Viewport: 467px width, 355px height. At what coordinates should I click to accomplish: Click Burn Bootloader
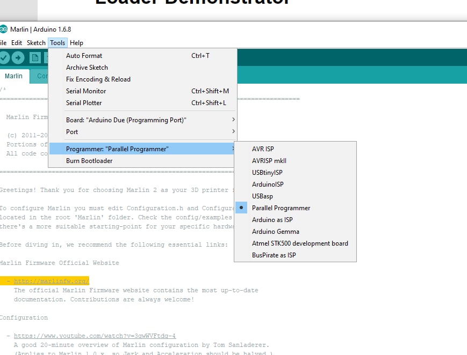(x=142, y=160)
